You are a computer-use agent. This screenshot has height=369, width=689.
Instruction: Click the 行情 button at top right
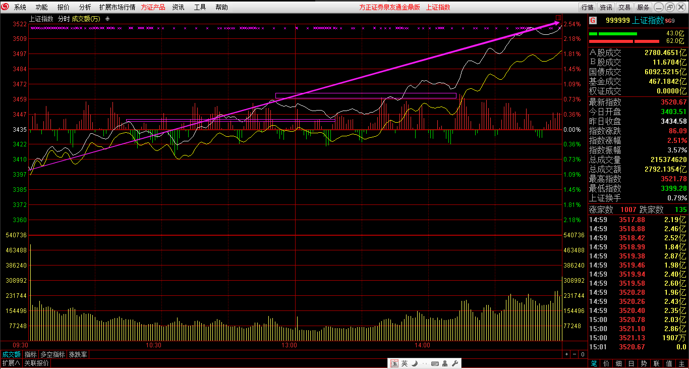click(x=587, y=7)
